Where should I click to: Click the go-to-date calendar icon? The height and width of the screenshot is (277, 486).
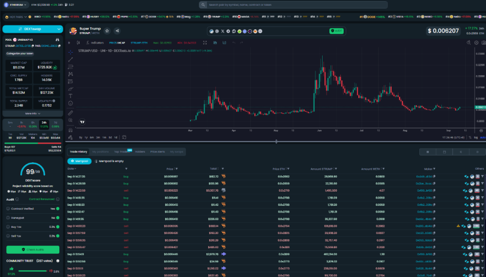124,137
